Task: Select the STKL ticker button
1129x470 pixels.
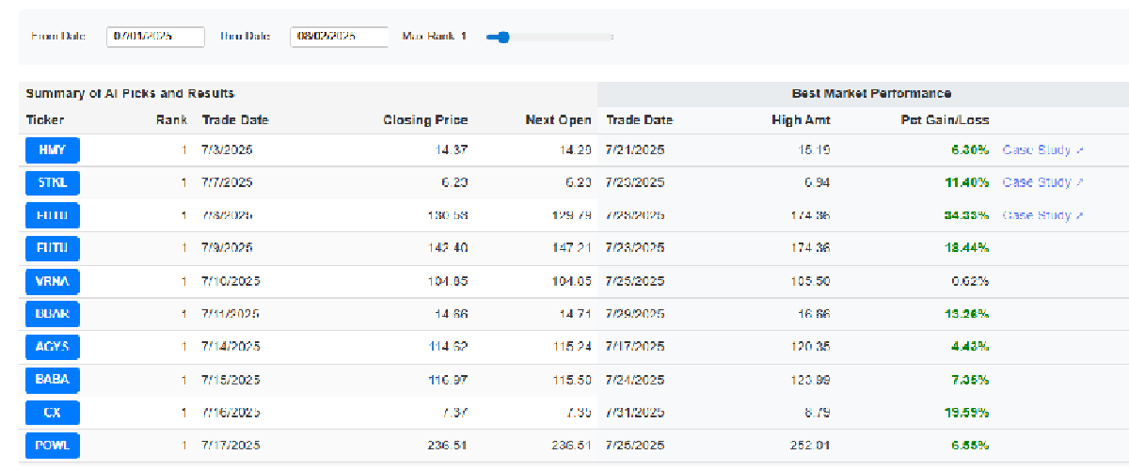Action: point(53,182)
